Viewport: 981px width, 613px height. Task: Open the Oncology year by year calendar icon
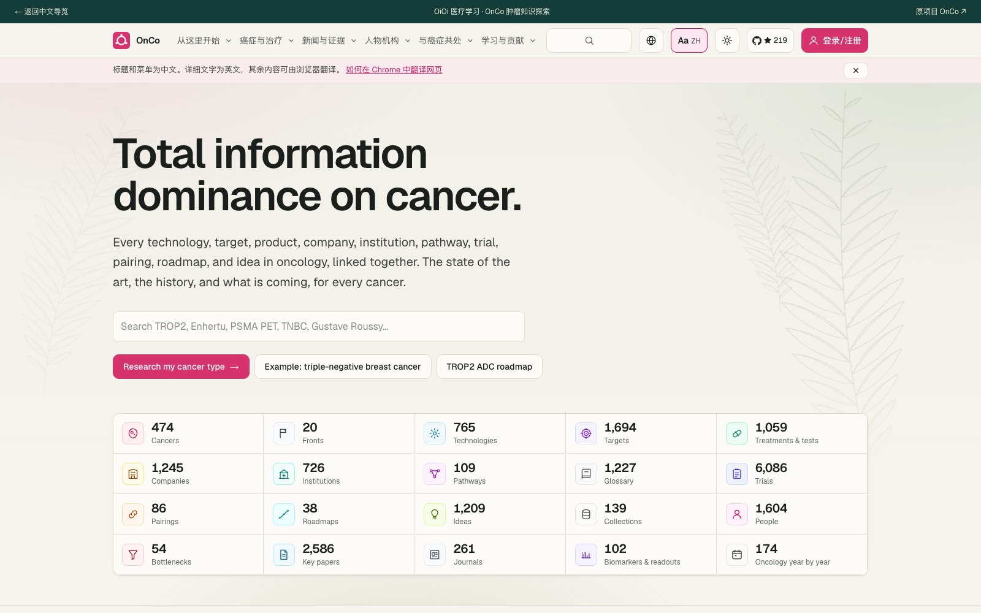click(737, 555)
